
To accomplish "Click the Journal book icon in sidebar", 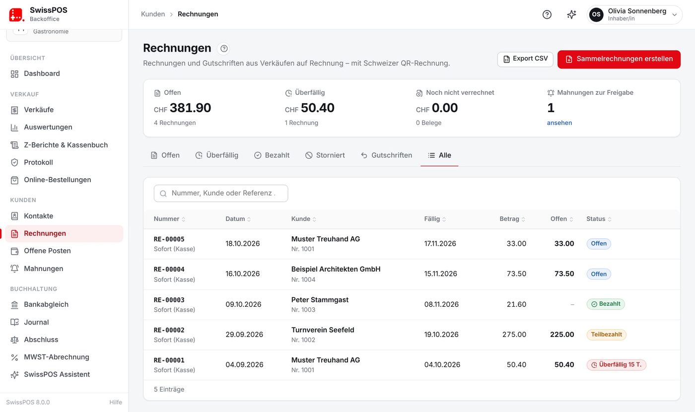I will [x=14, y=322].
